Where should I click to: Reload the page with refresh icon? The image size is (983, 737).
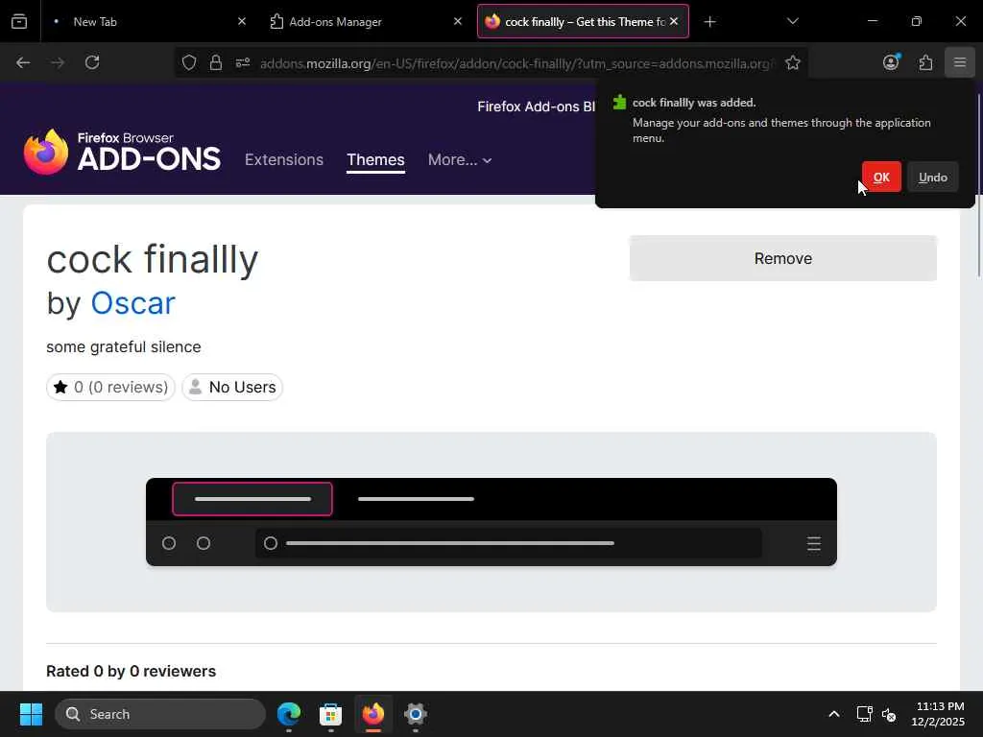(x=92, y=62)
